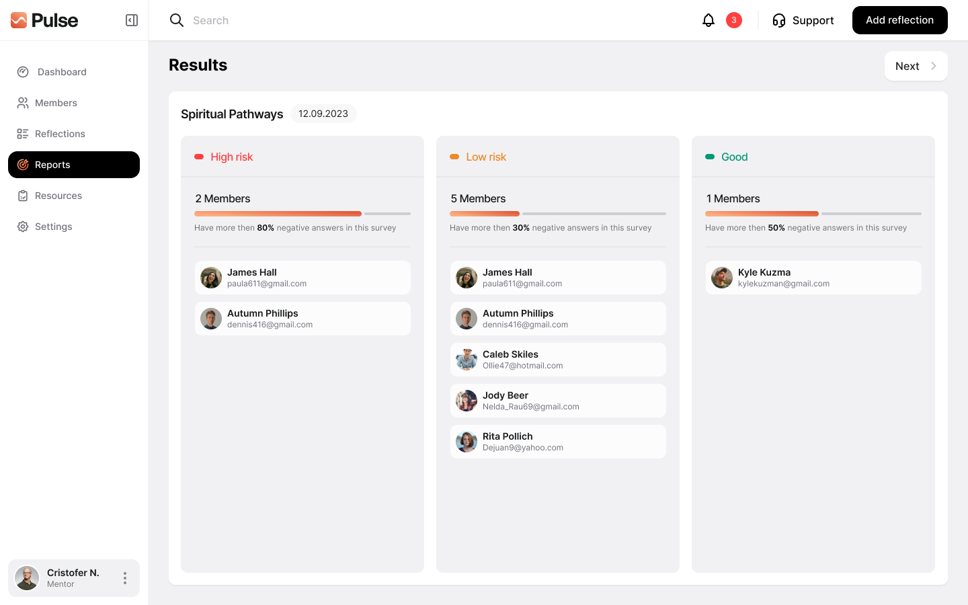Collapse the sidebar panel icon

(132, 20)
